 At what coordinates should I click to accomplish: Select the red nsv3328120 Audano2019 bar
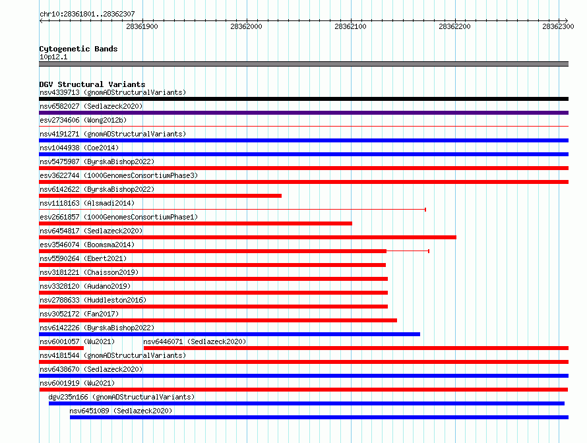pyautogui.click(x=214, y=293)
